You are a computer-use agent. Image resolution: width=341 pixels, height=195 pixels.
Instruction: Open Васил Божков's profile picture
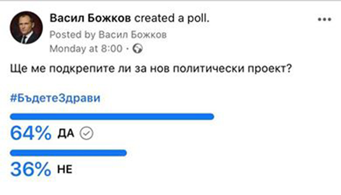(x=26, y=28)
